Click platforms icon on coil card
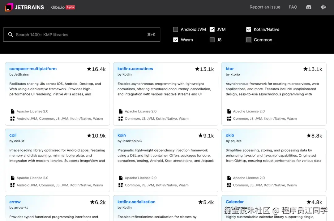The image size is (334, 221). pos(13,185)
